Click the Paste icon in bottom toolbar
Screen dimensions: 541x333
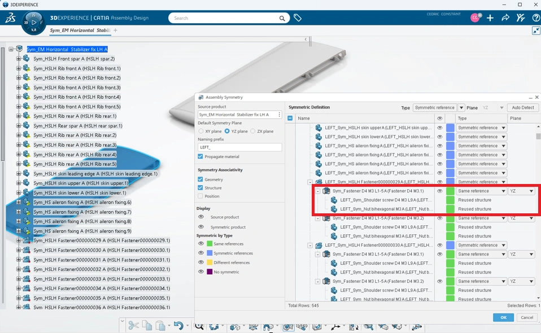tap(160, 326)
